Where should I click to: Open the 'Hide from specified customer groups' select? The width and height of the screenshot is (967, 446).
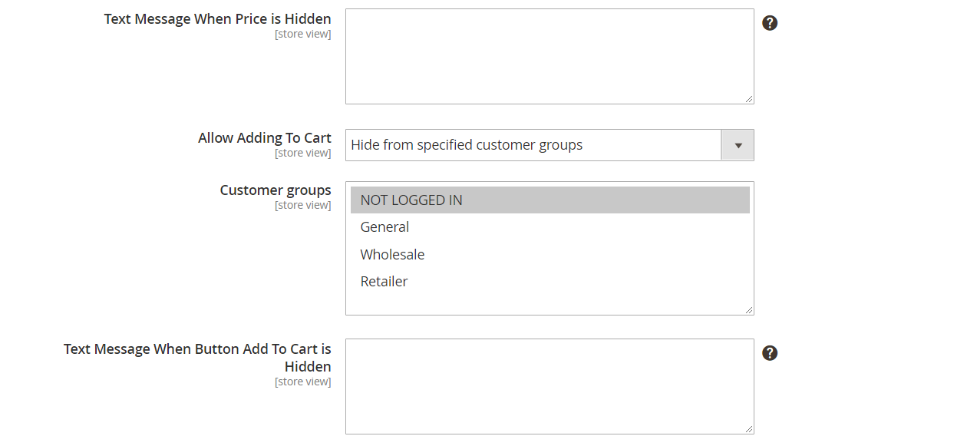533,145
